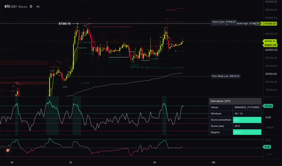Click the Prev Week Low 80819.40 label

point(226,76)
